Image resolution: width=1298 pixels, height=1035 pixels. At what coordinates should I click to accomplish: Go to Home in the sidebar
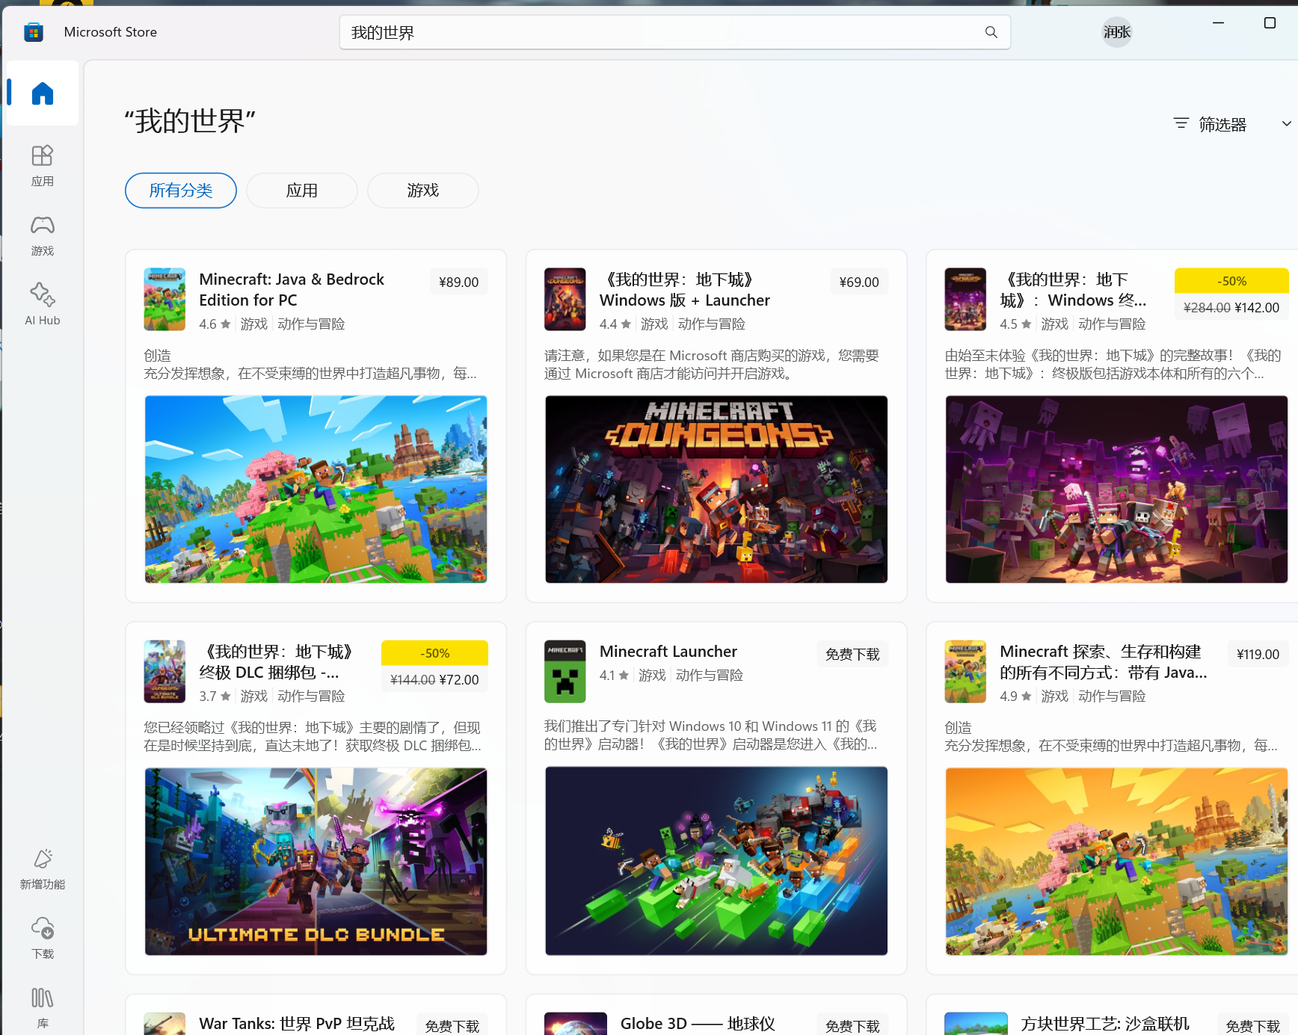(43, 93)
